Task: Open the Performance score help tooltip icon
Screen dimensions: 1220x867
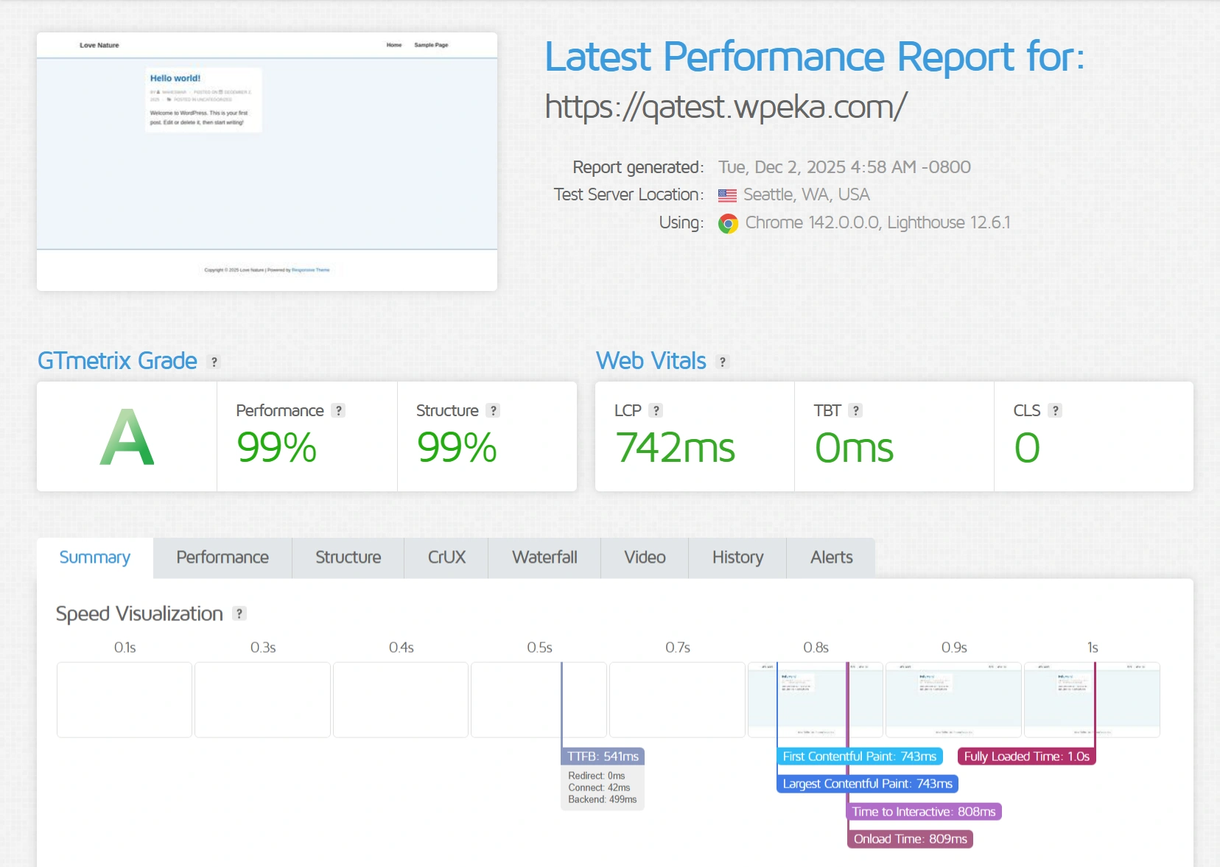Action: [x=338, y=410]
